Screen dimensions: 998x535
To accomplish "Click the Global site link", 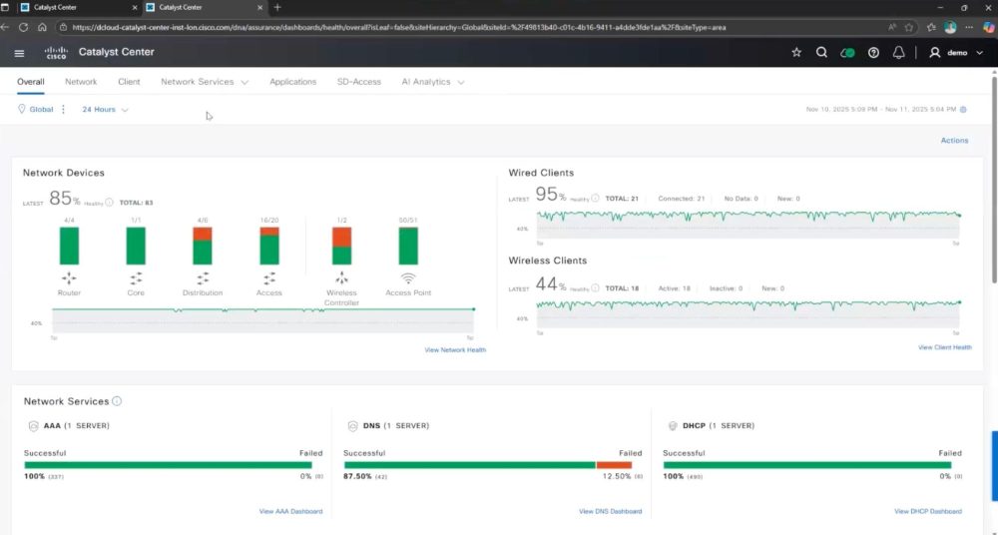I will coord(41,110).
